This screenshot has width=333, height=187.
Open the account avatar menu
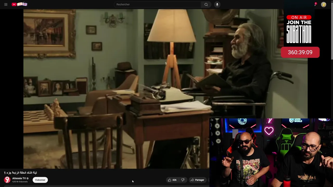(324, 4)
